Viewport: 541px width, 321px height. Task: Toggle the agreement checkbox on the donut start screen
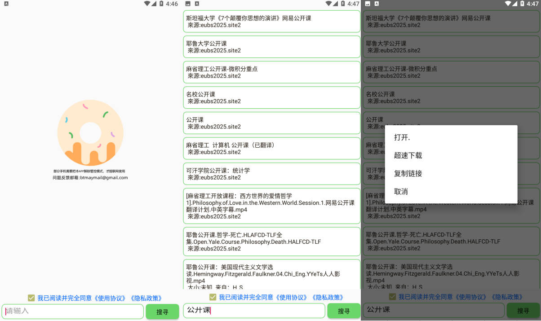(31, 298)
